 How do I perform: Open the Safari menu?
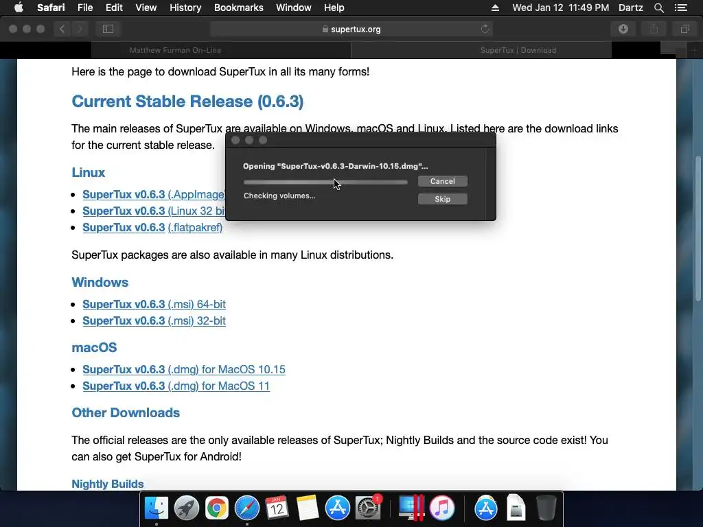(x=51, y=8)
